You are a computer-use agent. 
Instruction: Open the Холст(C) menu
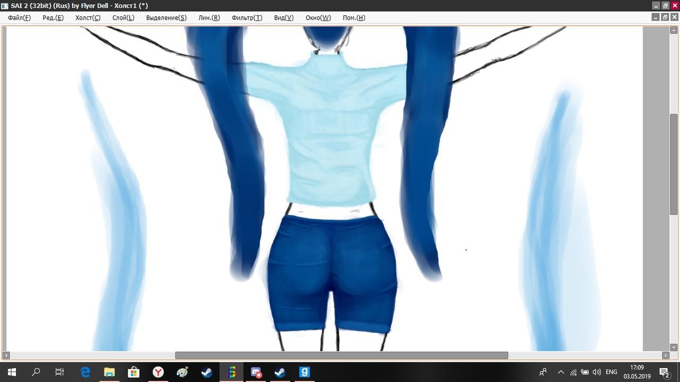coord(88,18)
